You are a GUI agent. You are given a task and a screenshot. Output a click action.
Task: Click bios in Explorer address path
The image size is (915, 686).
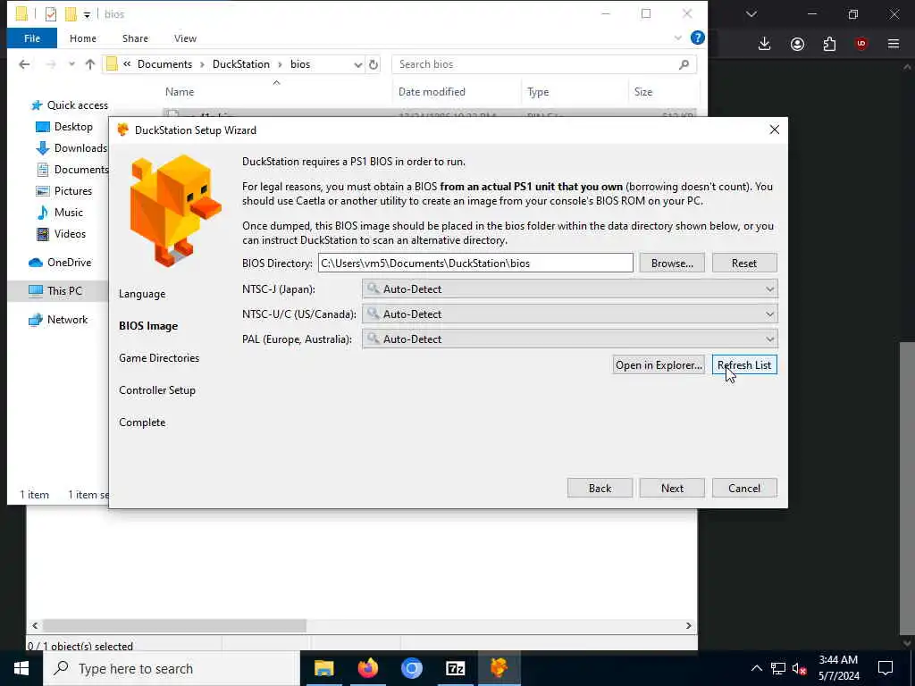point(300,64)
